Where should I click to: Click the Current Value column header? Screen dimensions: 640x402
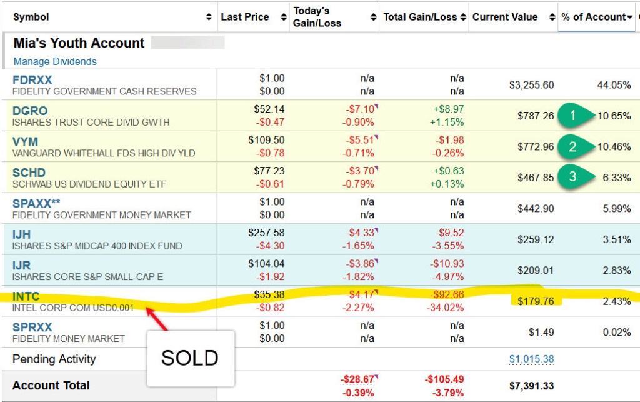tap(505, 18)
